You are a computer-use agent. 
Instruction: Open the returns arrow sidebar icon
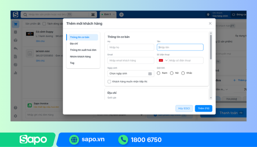point(15,48)
